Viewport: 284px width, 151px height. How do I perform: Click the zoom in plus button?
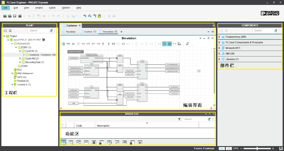(x=273, y=148)
